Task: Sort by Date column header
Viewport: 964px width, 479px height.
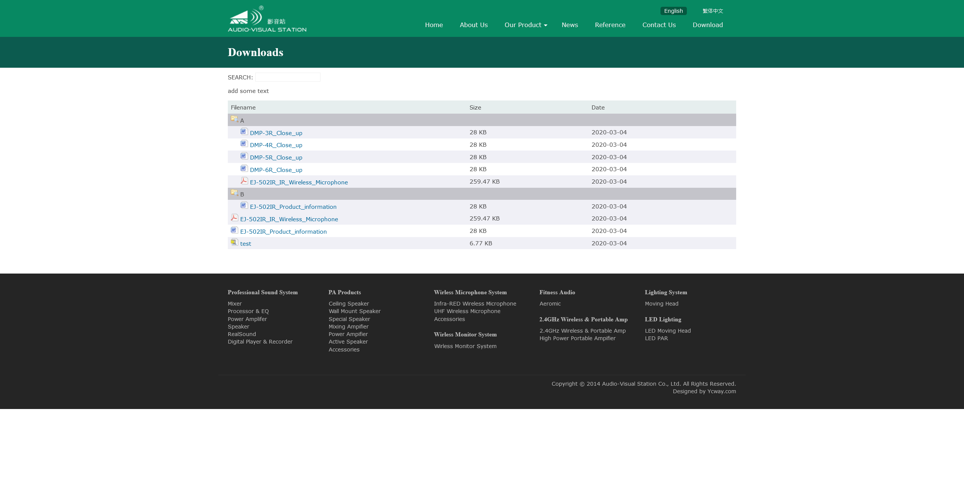Action: (x=598, y=107)
